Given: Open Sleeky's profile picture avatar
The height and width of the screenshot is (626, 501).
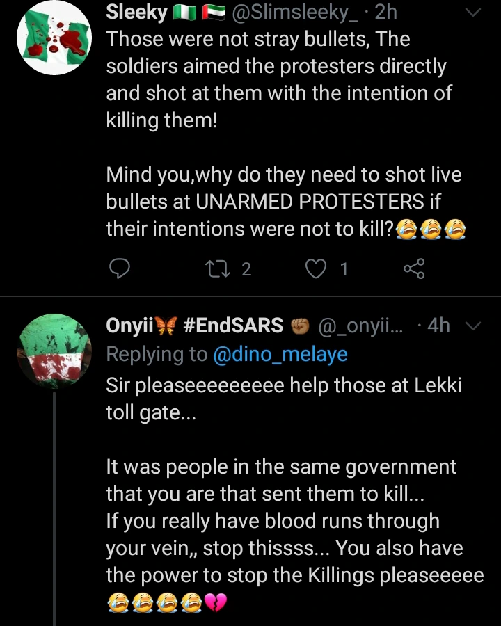Looking at the screenshot, I should point(54,38).
